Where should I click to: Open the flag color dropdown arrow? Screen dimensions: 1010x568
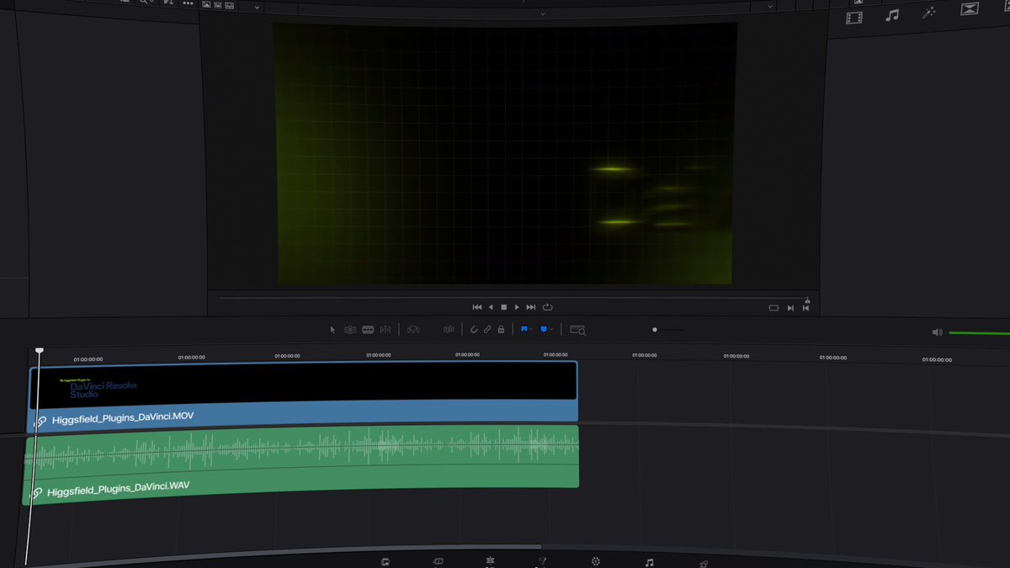click(531, 330)
